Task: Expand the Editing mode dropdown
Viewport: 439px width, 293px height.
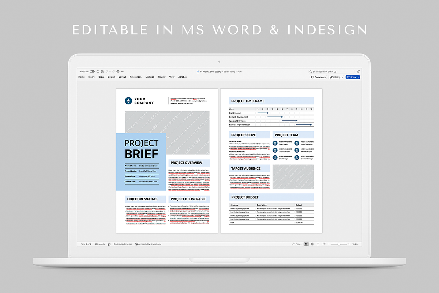Action: 336,77
